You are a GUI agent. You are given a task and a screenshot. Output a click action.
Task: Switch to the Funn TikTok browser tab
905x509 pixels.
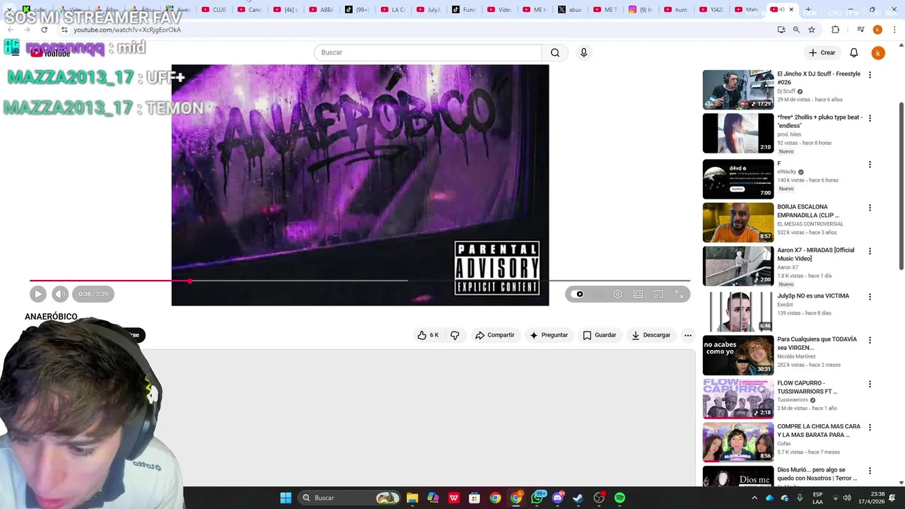(x=465, y=10)
